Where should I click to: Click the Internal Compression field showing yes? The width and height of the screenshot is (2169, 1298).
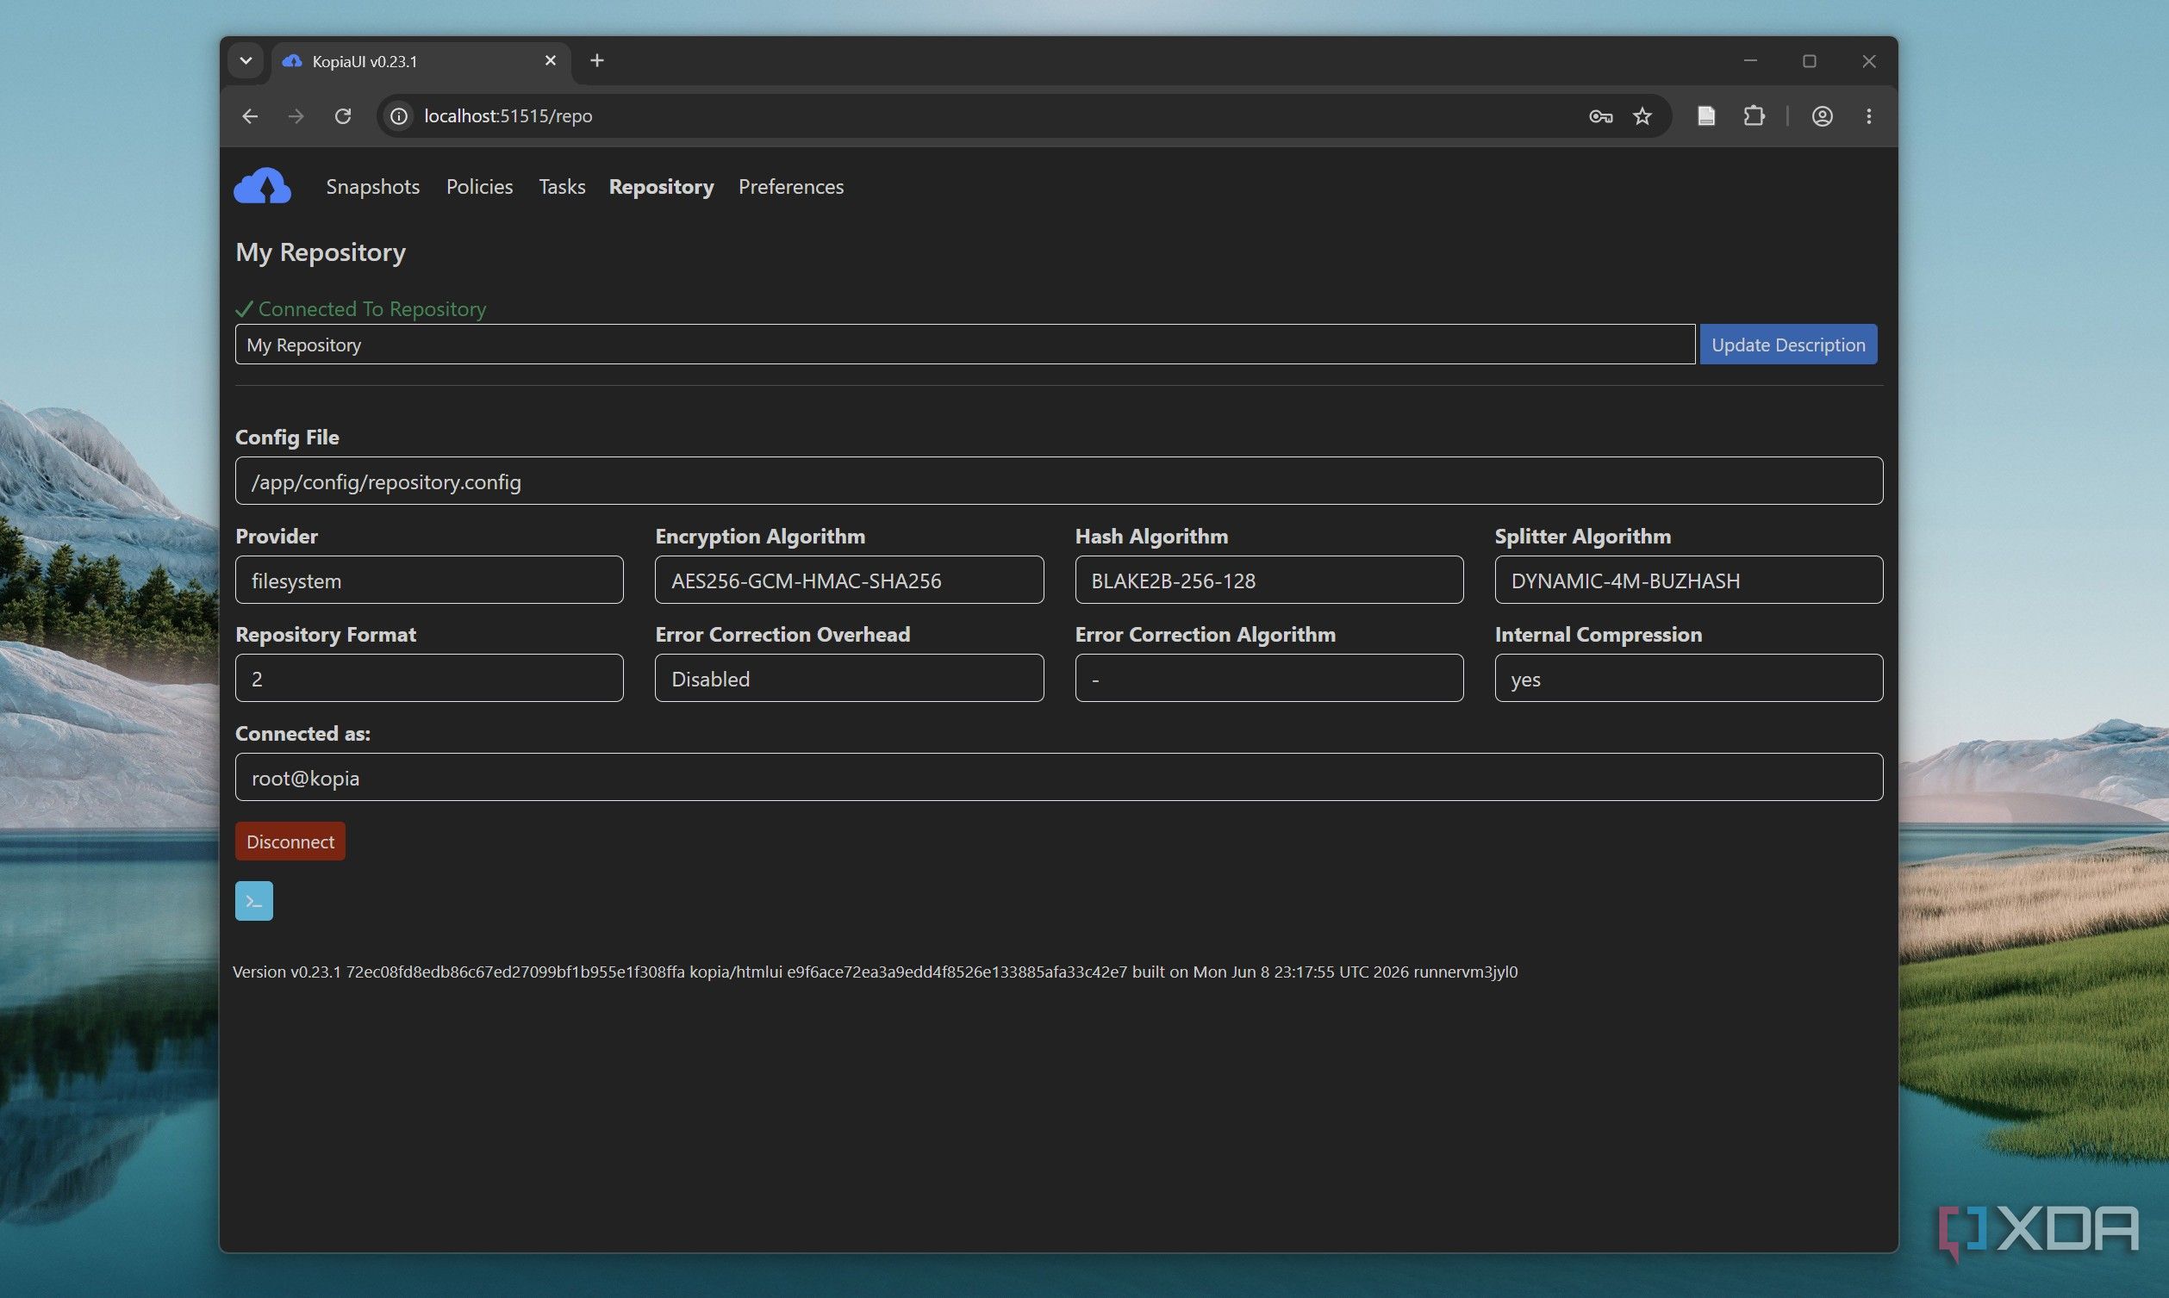(1689, 678)
